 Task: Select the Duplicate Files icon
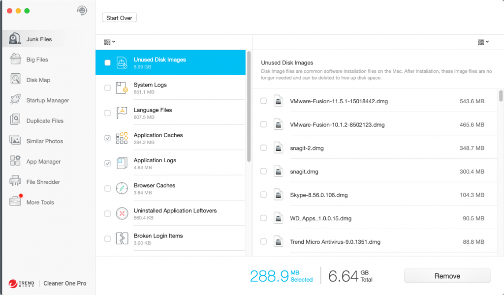click(16, 120)
